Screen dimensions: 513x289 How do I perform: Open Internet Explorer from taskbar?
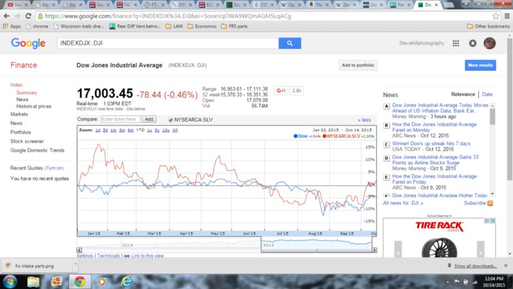tap(126, 281)
